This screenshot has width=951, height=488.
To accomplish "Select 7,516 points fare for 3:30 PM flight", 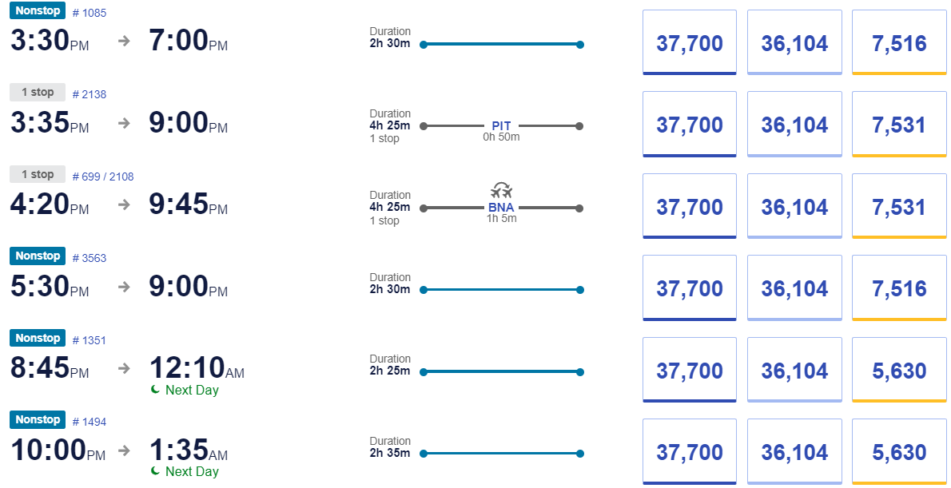I will 899,42.
